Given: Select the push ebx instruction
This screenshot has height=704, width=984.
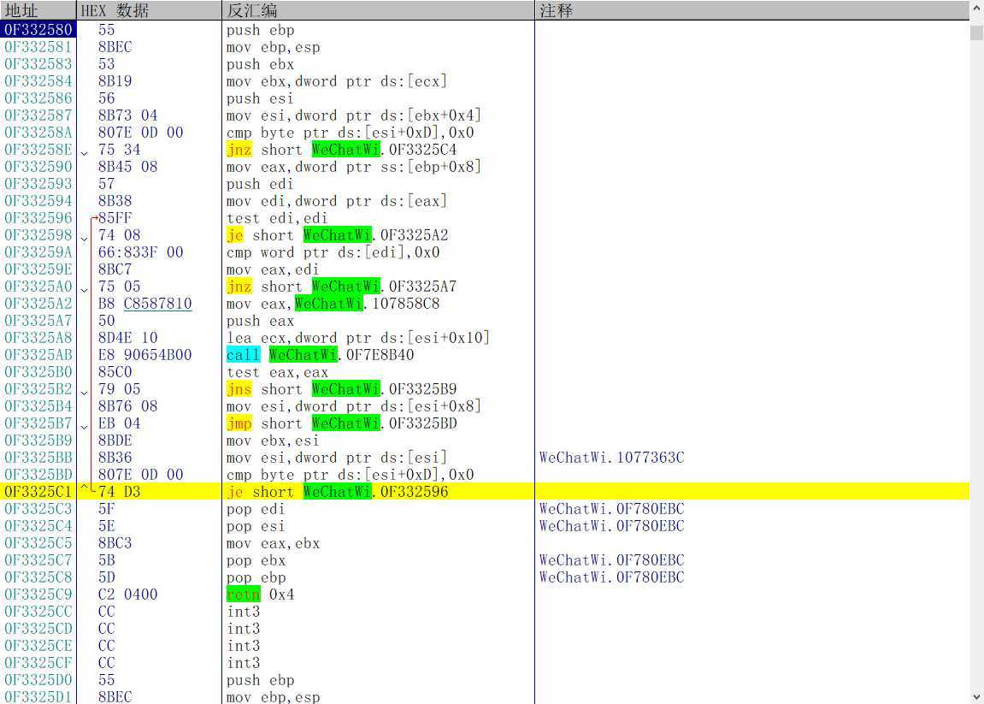Looking at the screenshot, I should pos(261,64).
